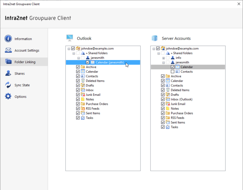Click the server janesmith Contacts card icon

click(178, 72)
